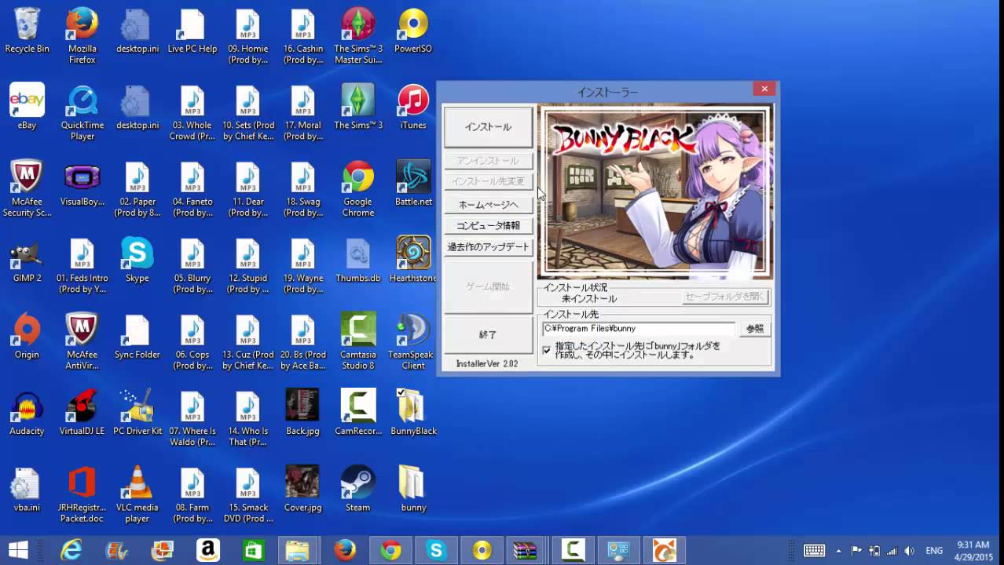Select the Battle.net desktop icon
Image resolution: width=1004 pixels, height=565 pixels.
413,184
